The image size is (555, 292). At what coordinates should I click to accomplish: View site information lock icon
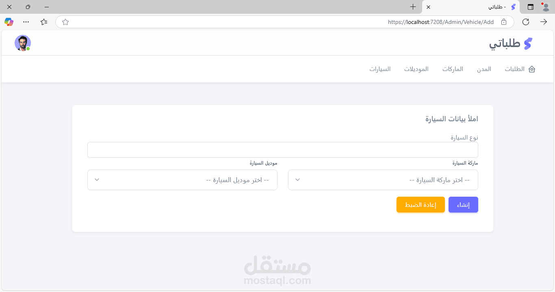pyautogui.click(x=504, y=22)
